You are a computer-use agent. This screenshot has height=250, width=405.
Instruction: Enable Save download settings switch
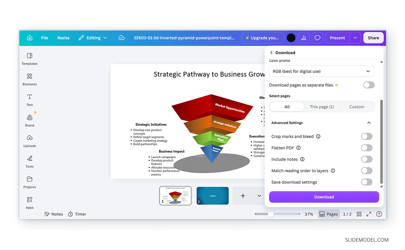tap(367, 182)
